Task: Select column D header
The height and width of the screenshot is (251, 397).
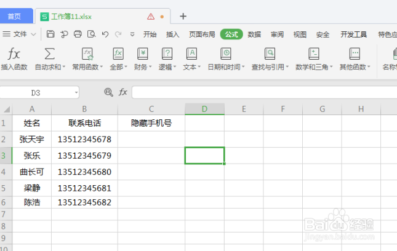Action: (x=204, y=109)
